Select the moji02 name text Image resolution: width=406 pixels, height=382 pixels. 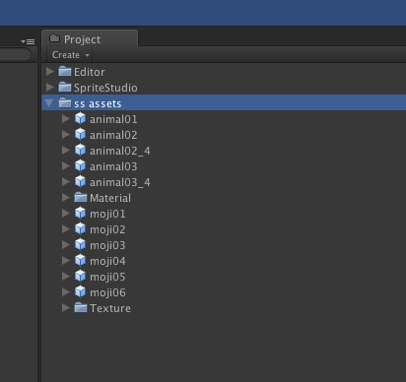click(x=107, y=229)
